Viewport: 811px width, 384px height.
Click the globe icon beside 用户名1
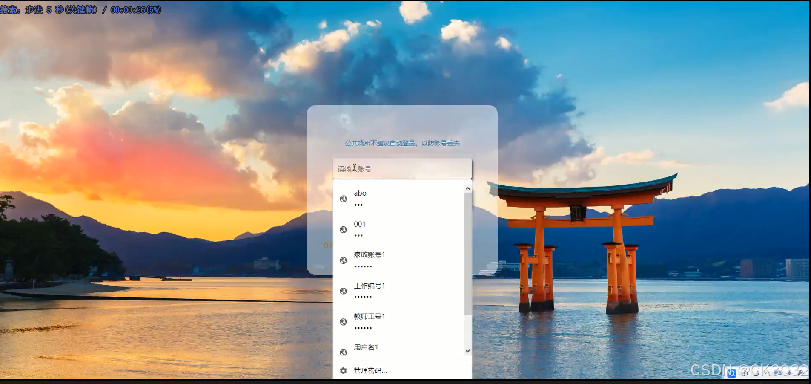344,352
